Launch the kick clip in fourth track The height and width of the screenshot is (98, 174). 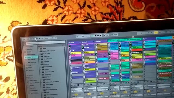tap(110, 76)
